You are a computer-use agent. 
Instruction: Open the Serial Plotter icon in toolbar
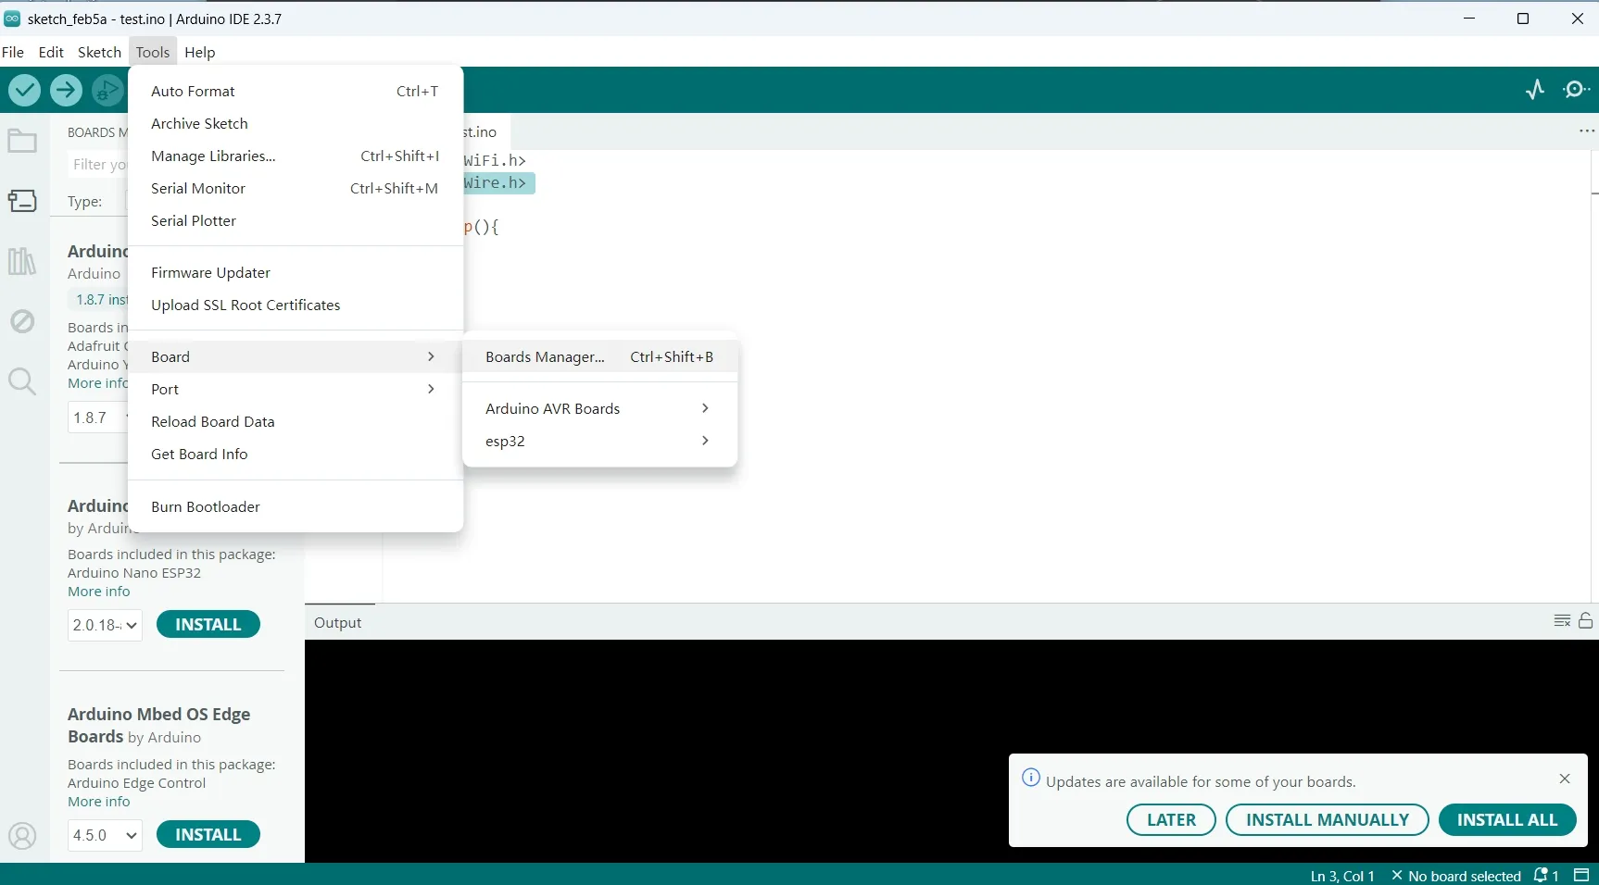pos(1535,90)
